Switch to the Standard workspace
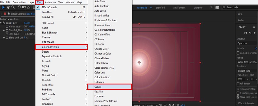The height and width of the screenshot is (106, 258). [160, 7]
